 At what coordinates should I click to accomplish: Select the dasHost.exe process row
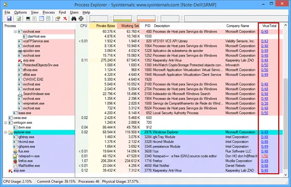click(x=143, y=37)
